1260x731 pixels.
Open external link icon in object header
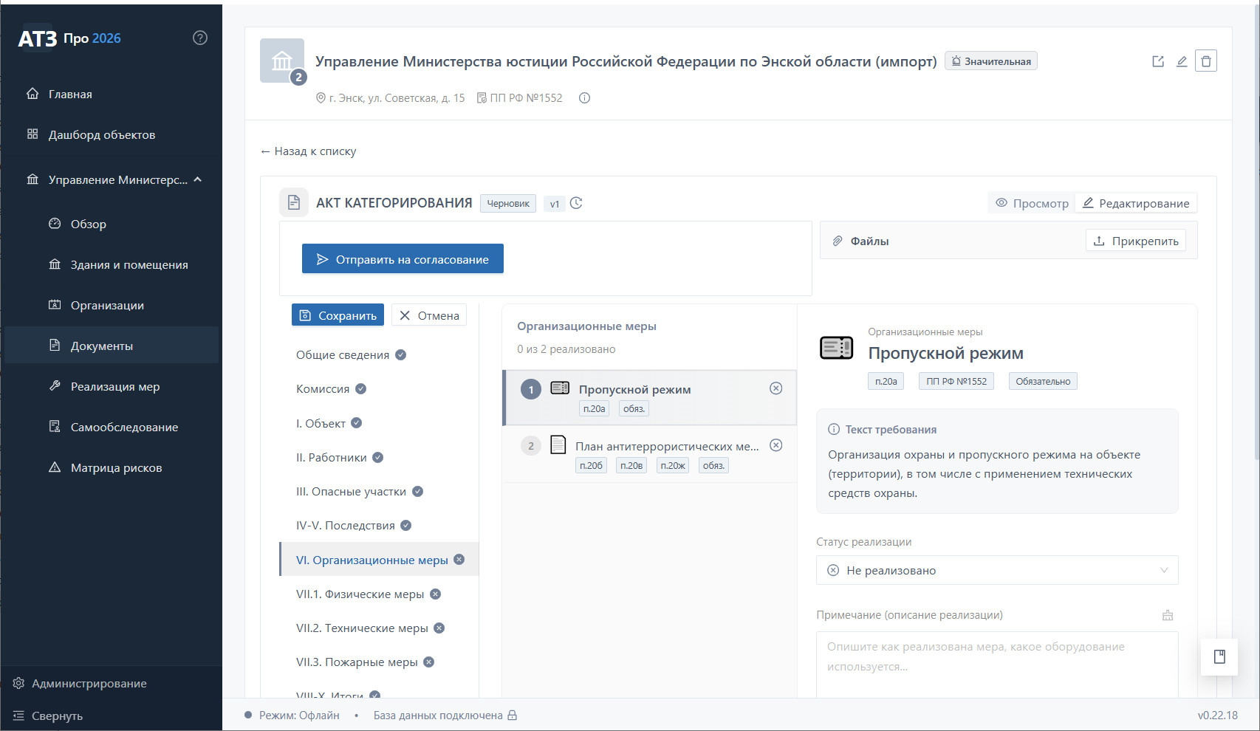[x=1158, y=61]
